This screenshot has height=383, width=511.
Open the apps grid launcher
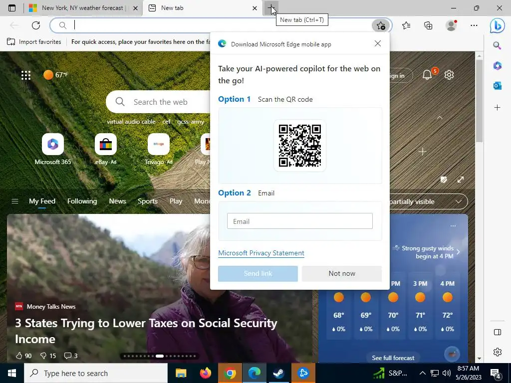(x=26, y=75)
